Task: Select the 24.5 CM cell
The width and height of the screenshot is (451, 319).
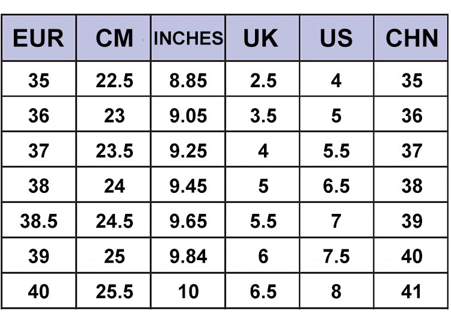Action: tap(114, 222)
